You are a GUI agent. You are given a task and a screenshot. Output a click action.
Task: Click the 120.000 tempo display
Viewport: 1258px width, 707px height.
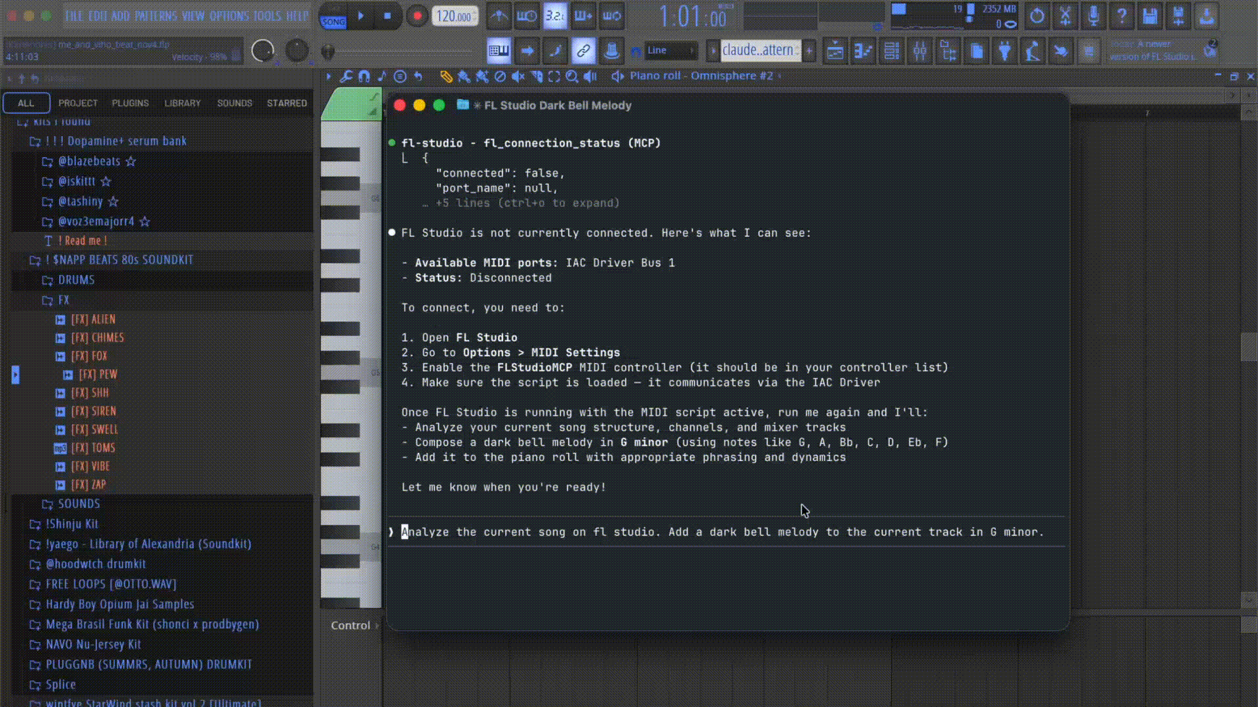coord(455,16)
